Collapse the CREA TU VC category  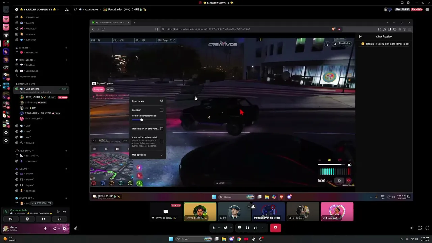coord(25,151)
